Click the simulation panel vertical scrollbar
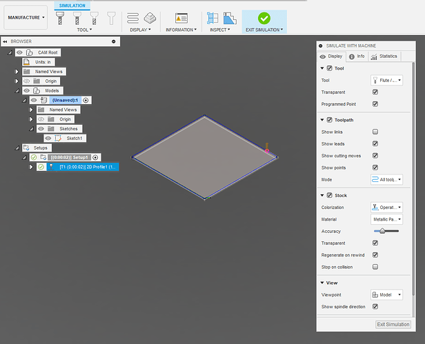This screenshot has height=344, width=425. point(413,179)
